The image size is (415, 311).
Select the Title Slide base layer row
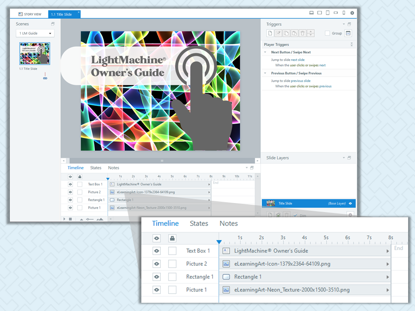pos(309,203)
